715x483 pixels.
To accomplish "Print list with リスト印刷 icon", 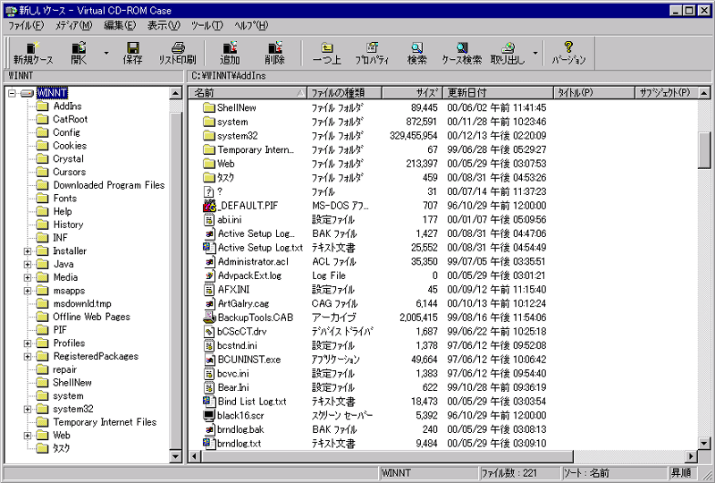I will [177, 53].
